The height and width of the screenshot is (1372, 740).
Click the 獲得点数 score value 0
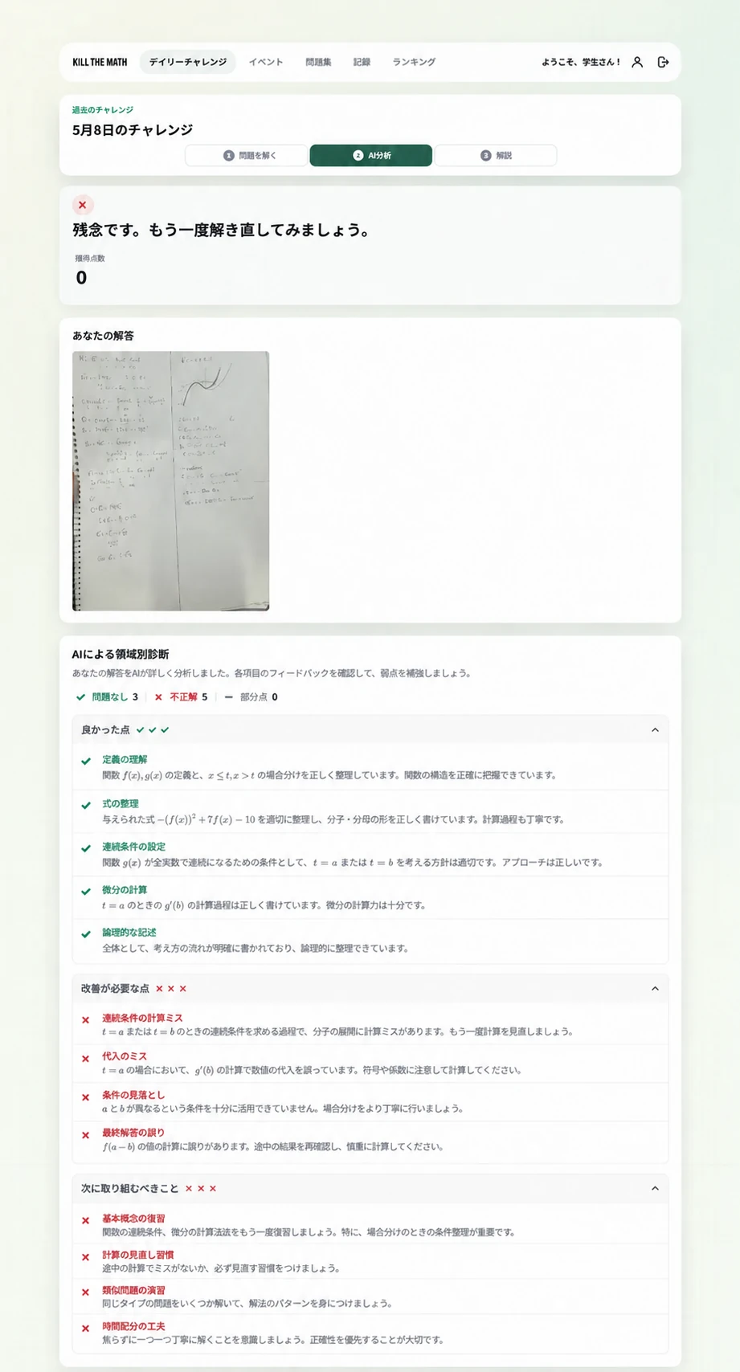pyautogui.click(x=81, y=278)
